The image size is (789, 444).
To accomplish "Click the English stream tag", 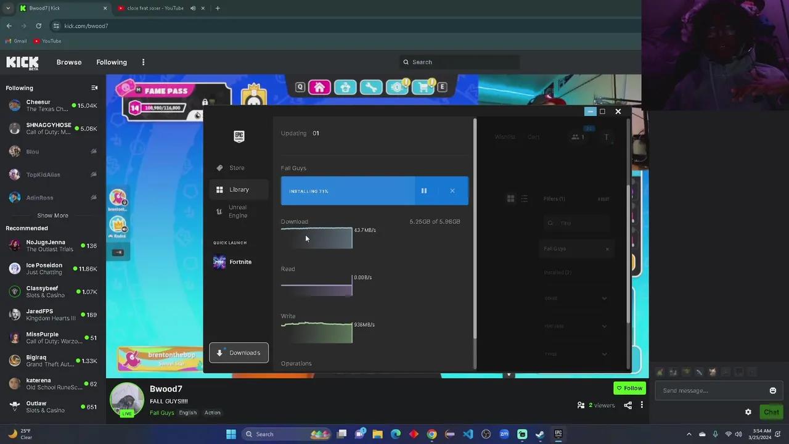I will coord(188,413).
